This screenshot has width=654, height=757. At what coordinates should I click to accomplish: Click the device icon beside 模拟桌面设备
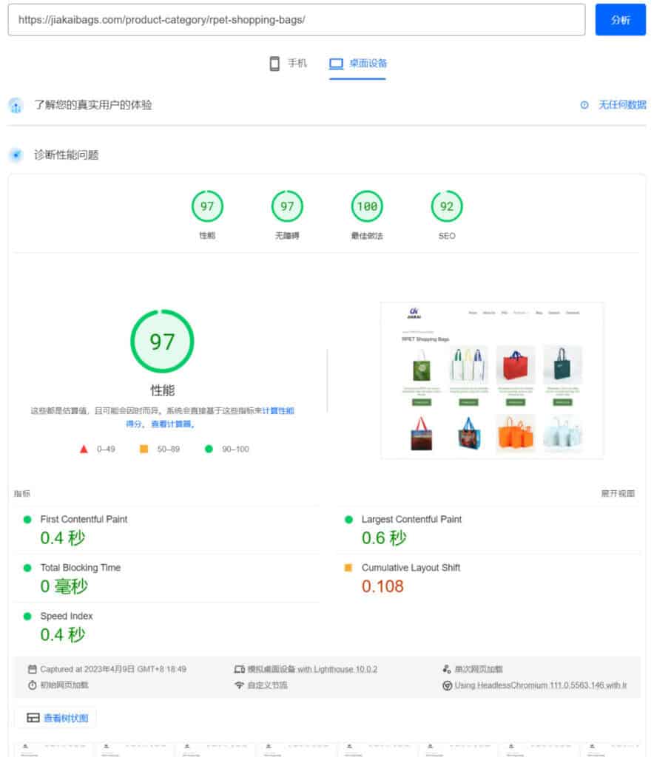click(x=240, y=669)
